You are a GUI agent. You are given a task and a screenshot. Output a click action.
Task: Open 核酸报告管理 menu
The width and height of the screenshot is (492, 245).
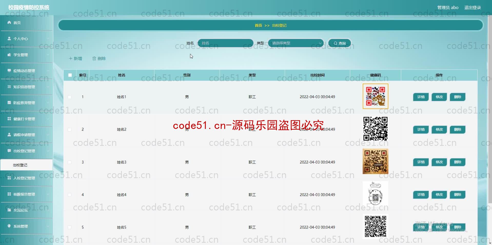tap(26, 194)
